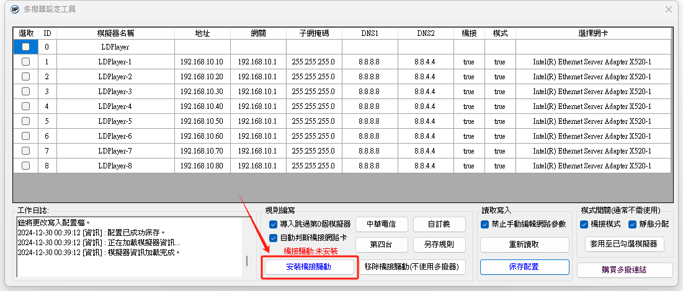Choose the 第四台 rule preset
The image size is (683, 291).
(382, 244)
